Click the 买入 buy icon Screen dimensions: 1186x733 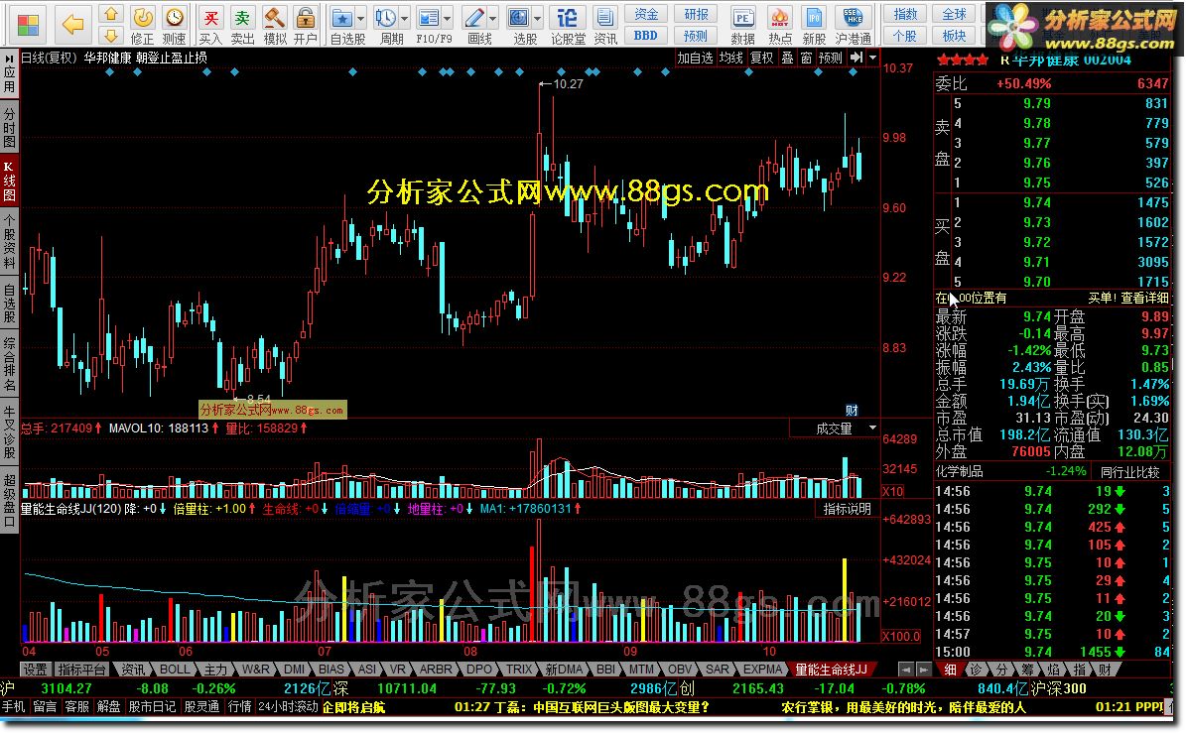(210, 25)
